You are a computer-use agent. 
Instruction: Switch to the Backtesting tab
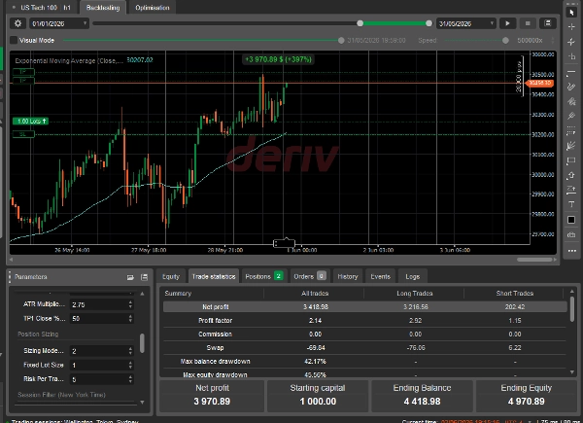103,8
